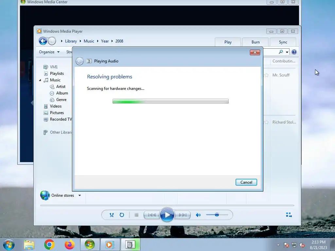This screenshot has width=335, height=251.
Task: Click the Contributing artist column header
Action: coord(284,61)
